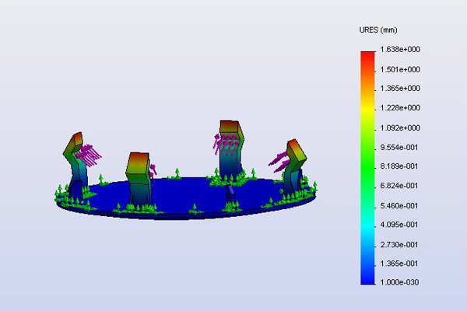Pick the red top of the color bar
467x311 pixels.
[367, 56]
